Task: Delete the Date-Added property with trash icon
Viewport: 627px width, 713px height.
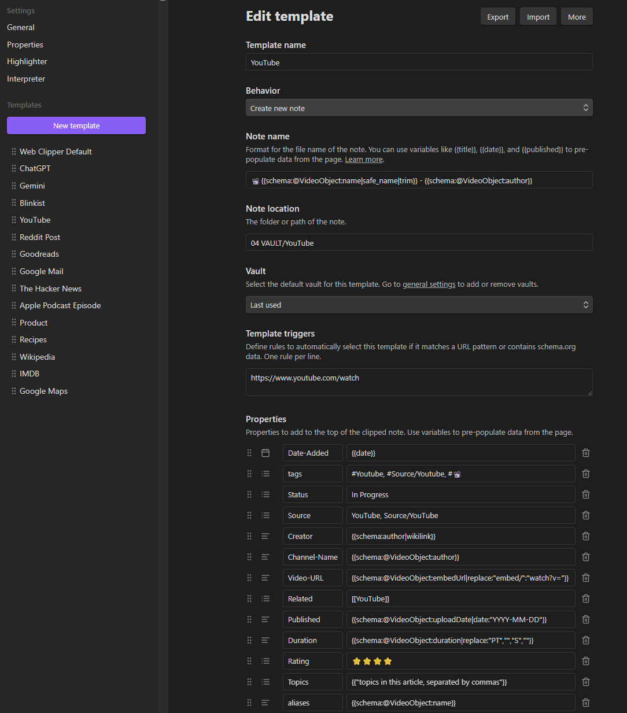Action: (x=585, y=453)
